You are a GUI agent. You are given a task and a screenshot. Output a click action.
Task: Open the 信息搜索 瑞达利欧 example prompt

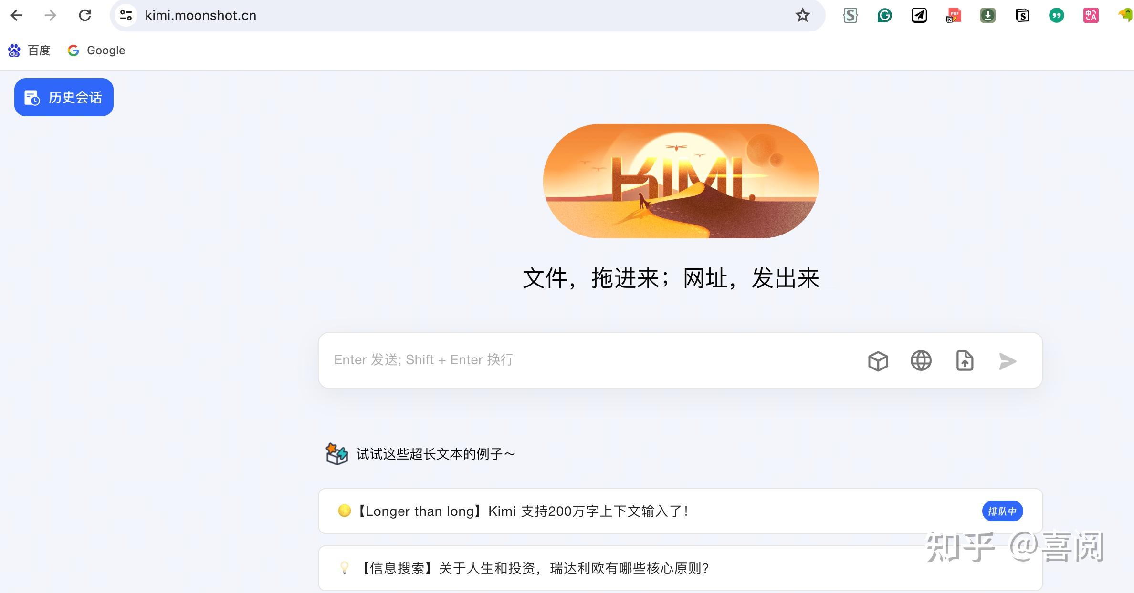[x=680, y=568]
